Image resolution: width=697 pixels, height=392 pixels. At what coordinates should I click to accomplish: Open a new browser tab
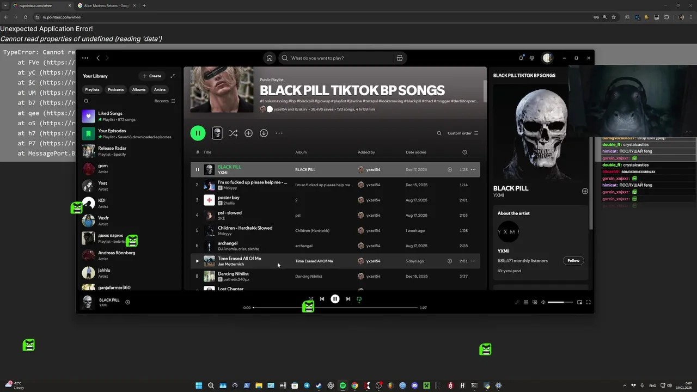click(x=144, y=5)
